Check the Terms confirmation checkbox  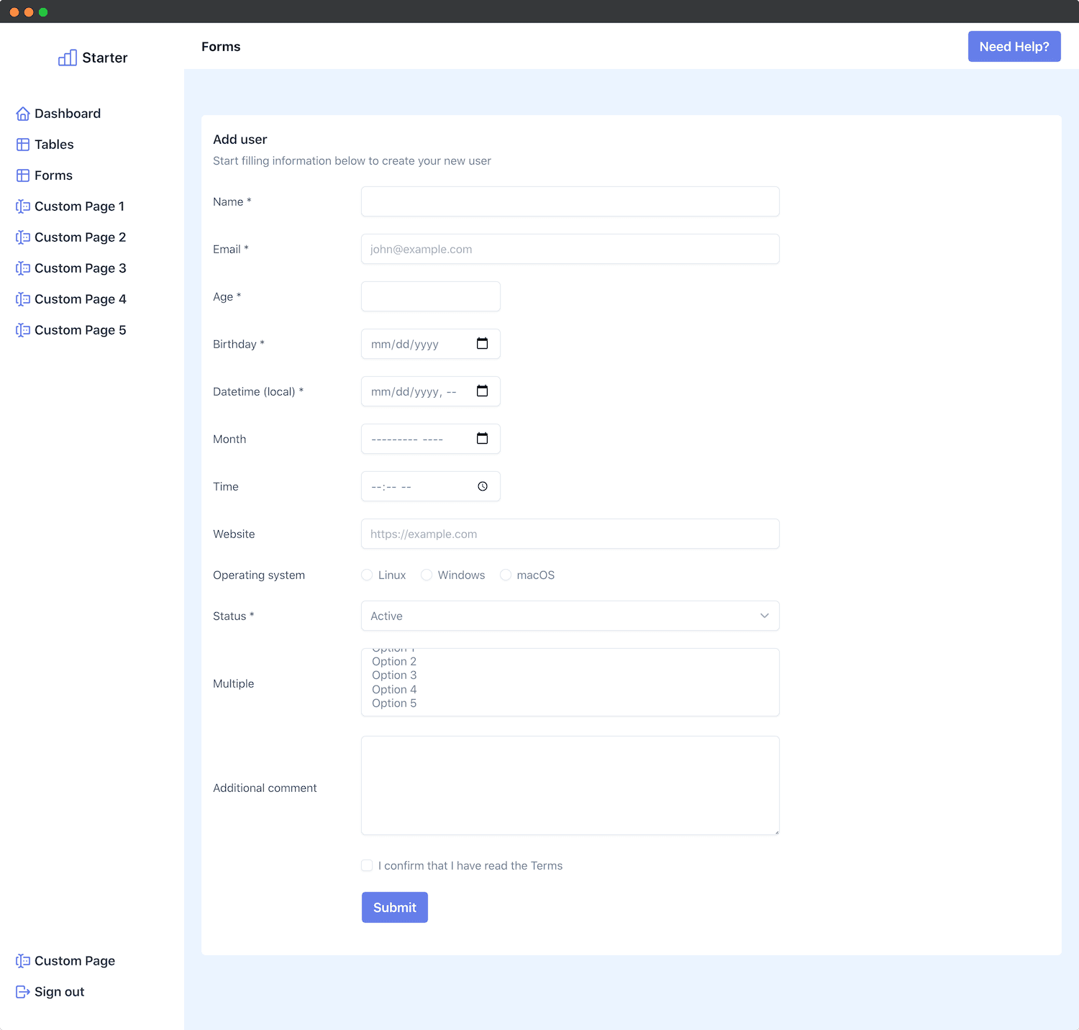pyautogui.click(x=367, y=865)
